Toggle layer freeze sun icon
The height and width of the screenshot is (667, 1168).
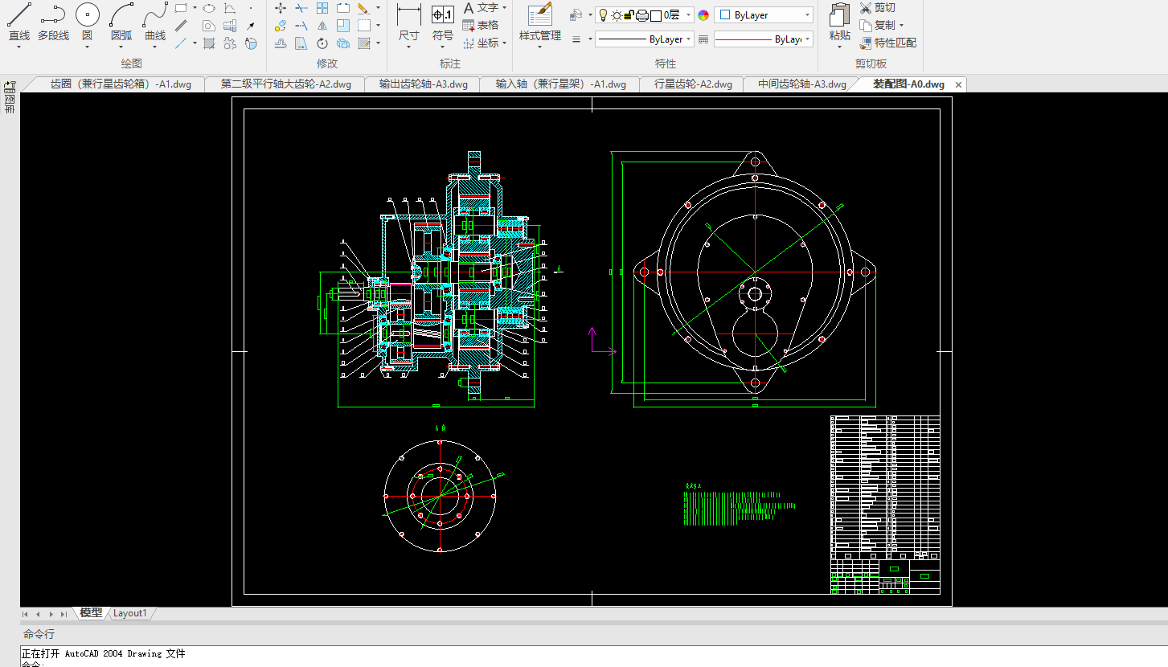click(617, 14)
